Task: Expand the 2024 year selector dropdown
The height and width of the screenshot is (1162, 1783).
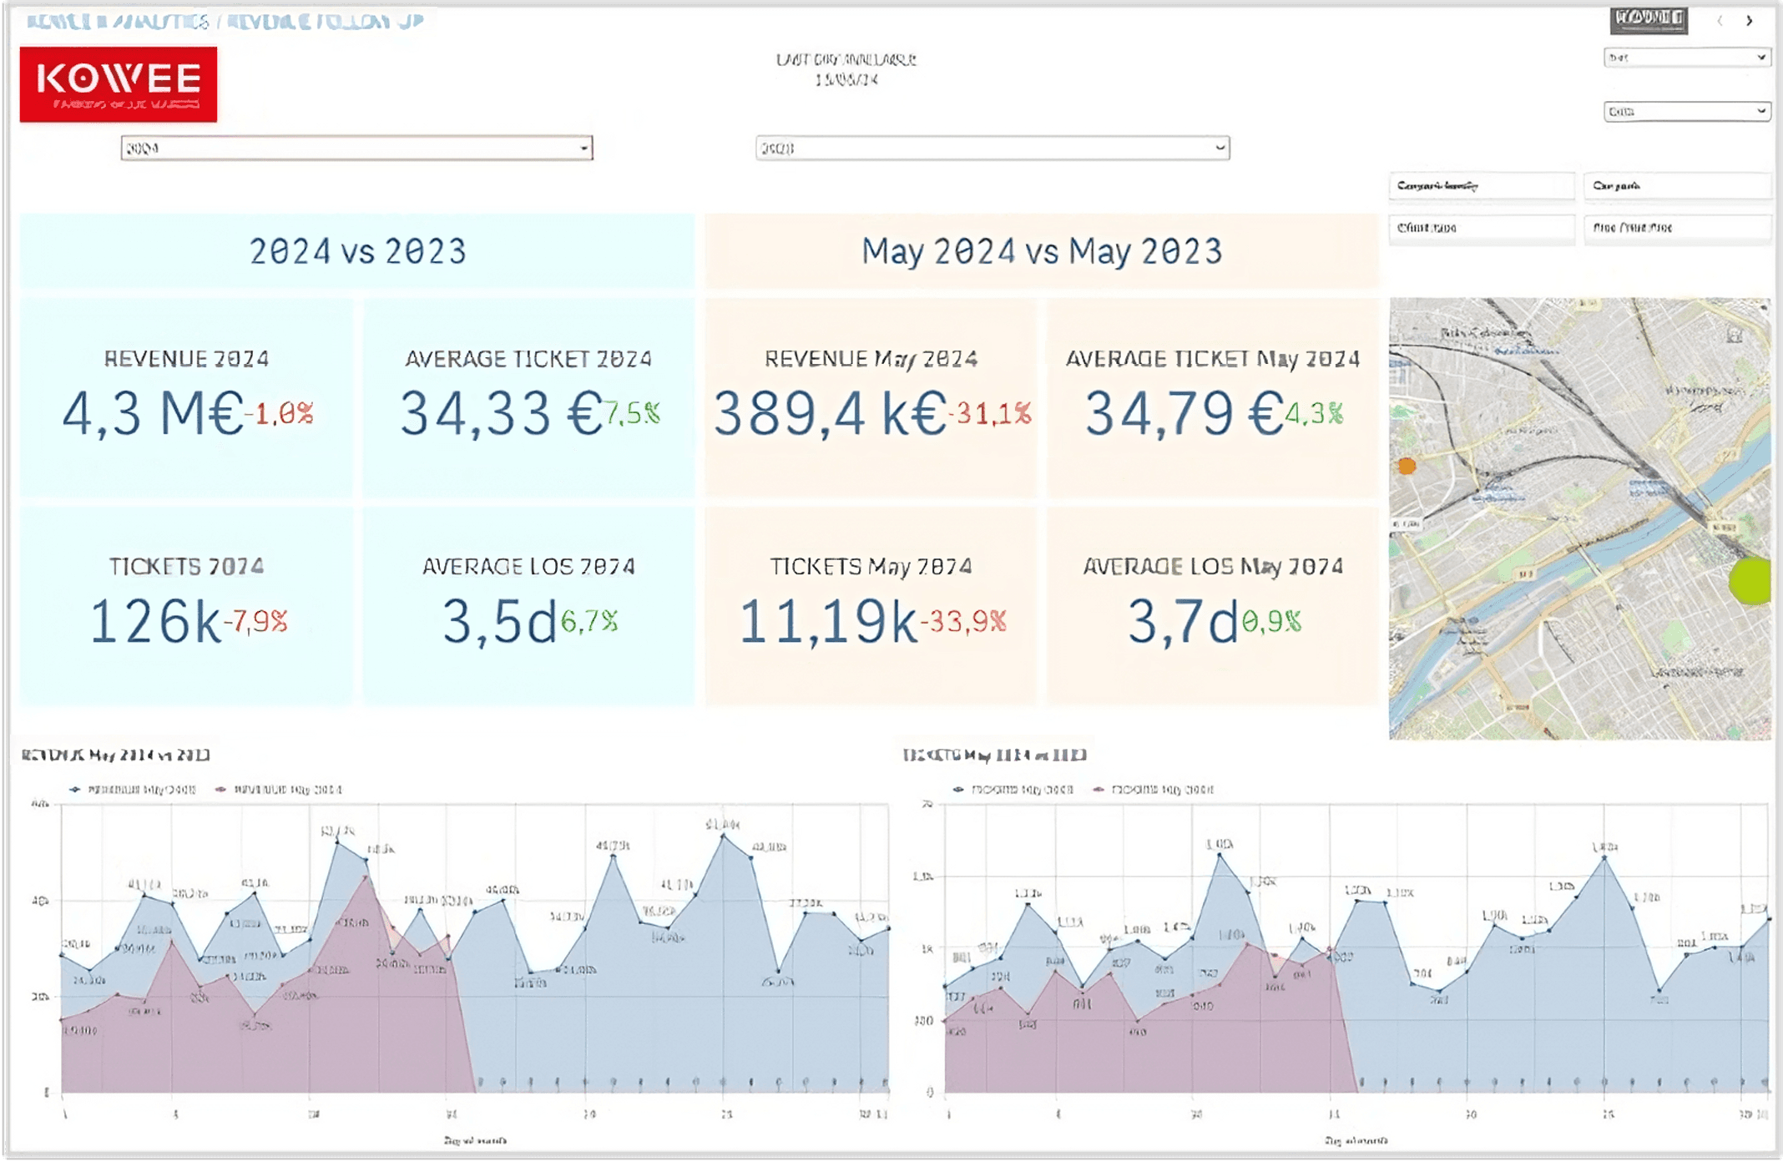Action: point(585,148)
